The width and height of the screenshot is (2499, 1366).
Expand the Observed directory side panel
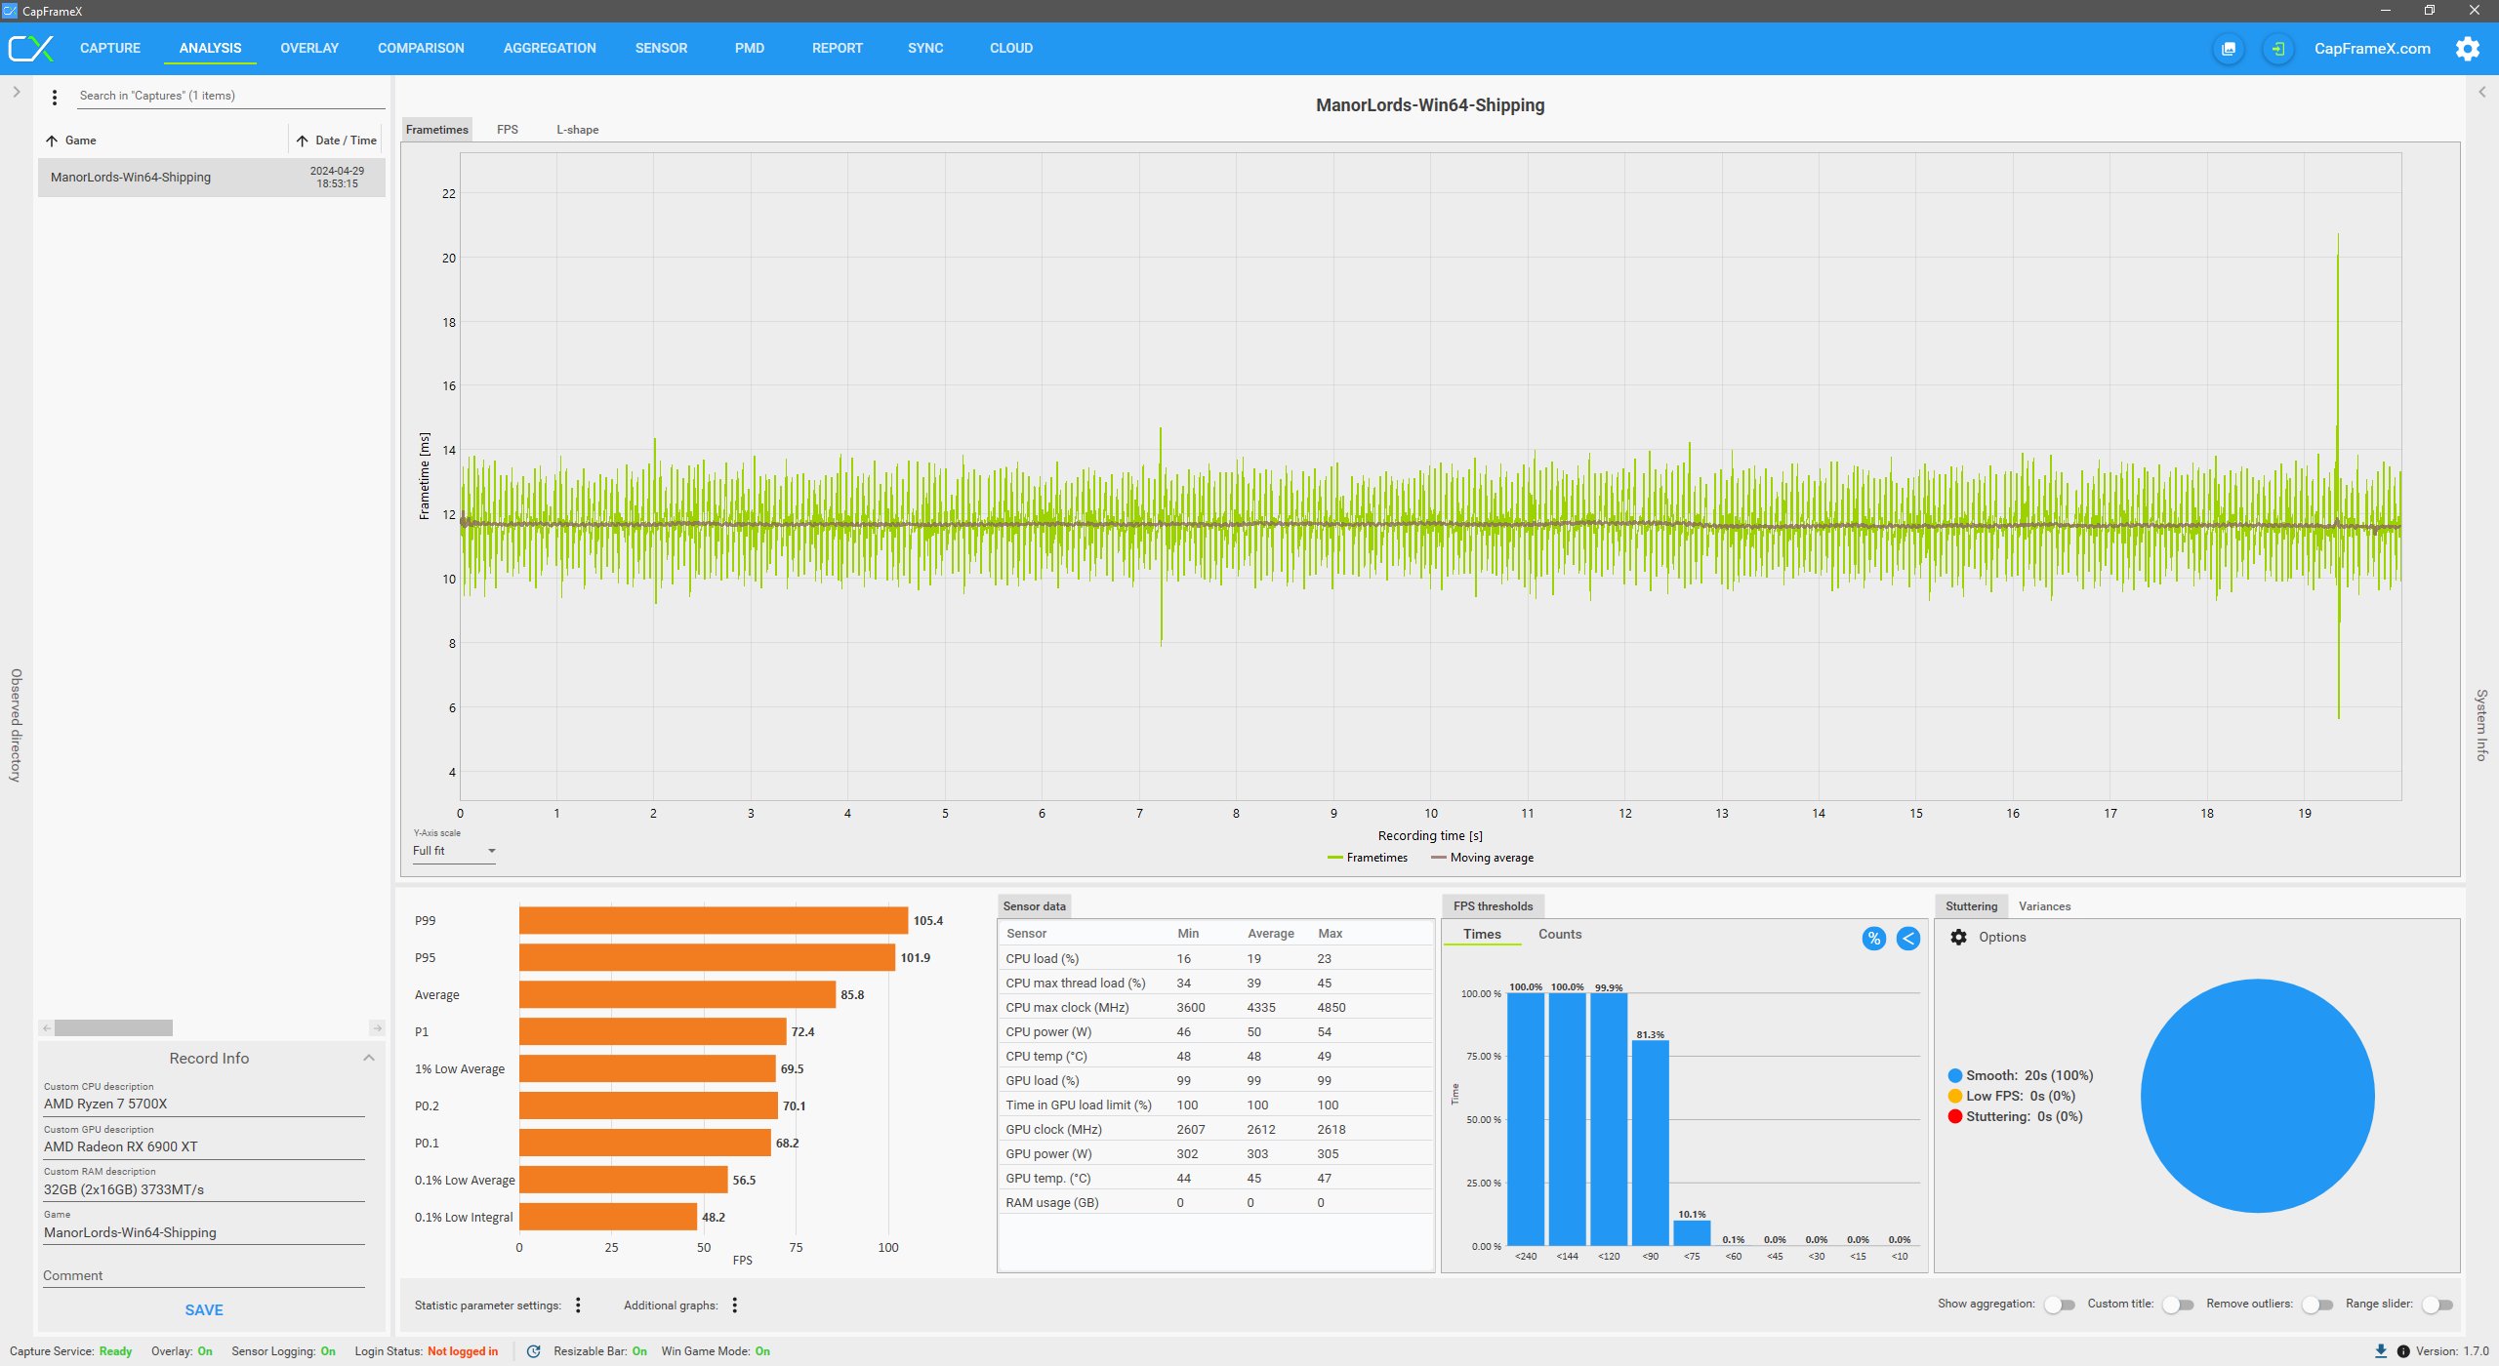(16, 92)
